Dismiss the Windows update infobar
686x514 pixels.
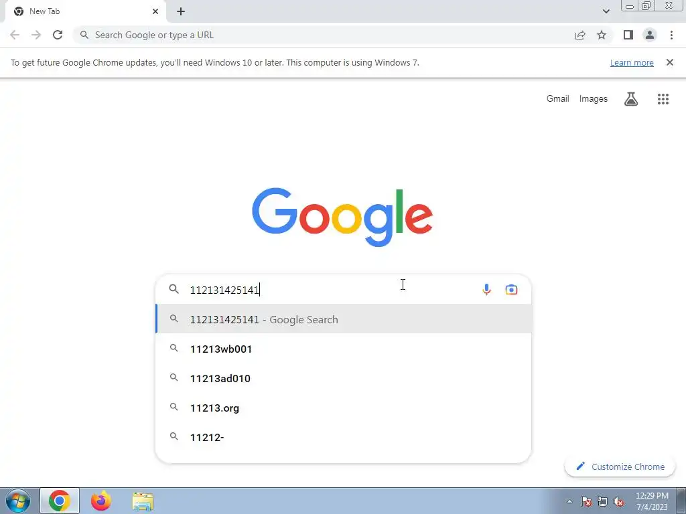(x=670, y=62)
